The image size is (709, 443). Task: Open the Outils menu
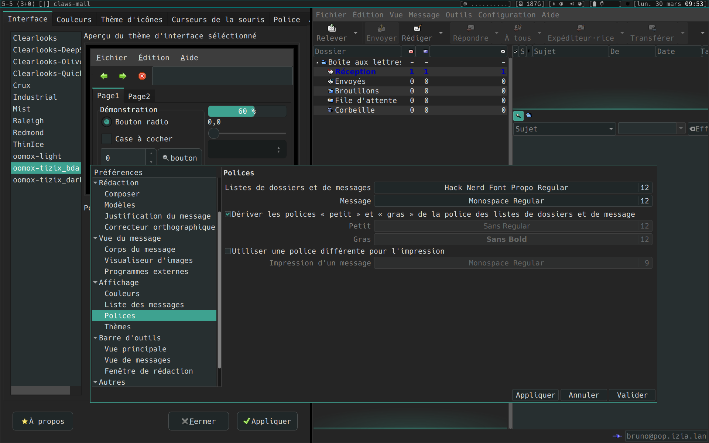pos(458,15)
